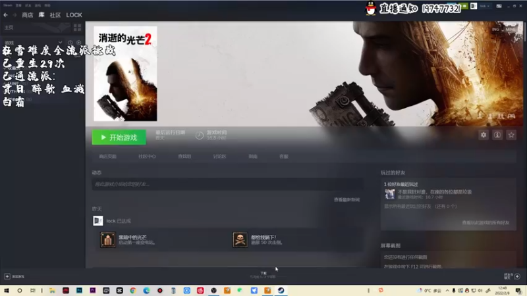Open 黑暗中的光芒 achievement icon
Image resolution: width=527 pixels, height=296 pixels.
point(108,239)
